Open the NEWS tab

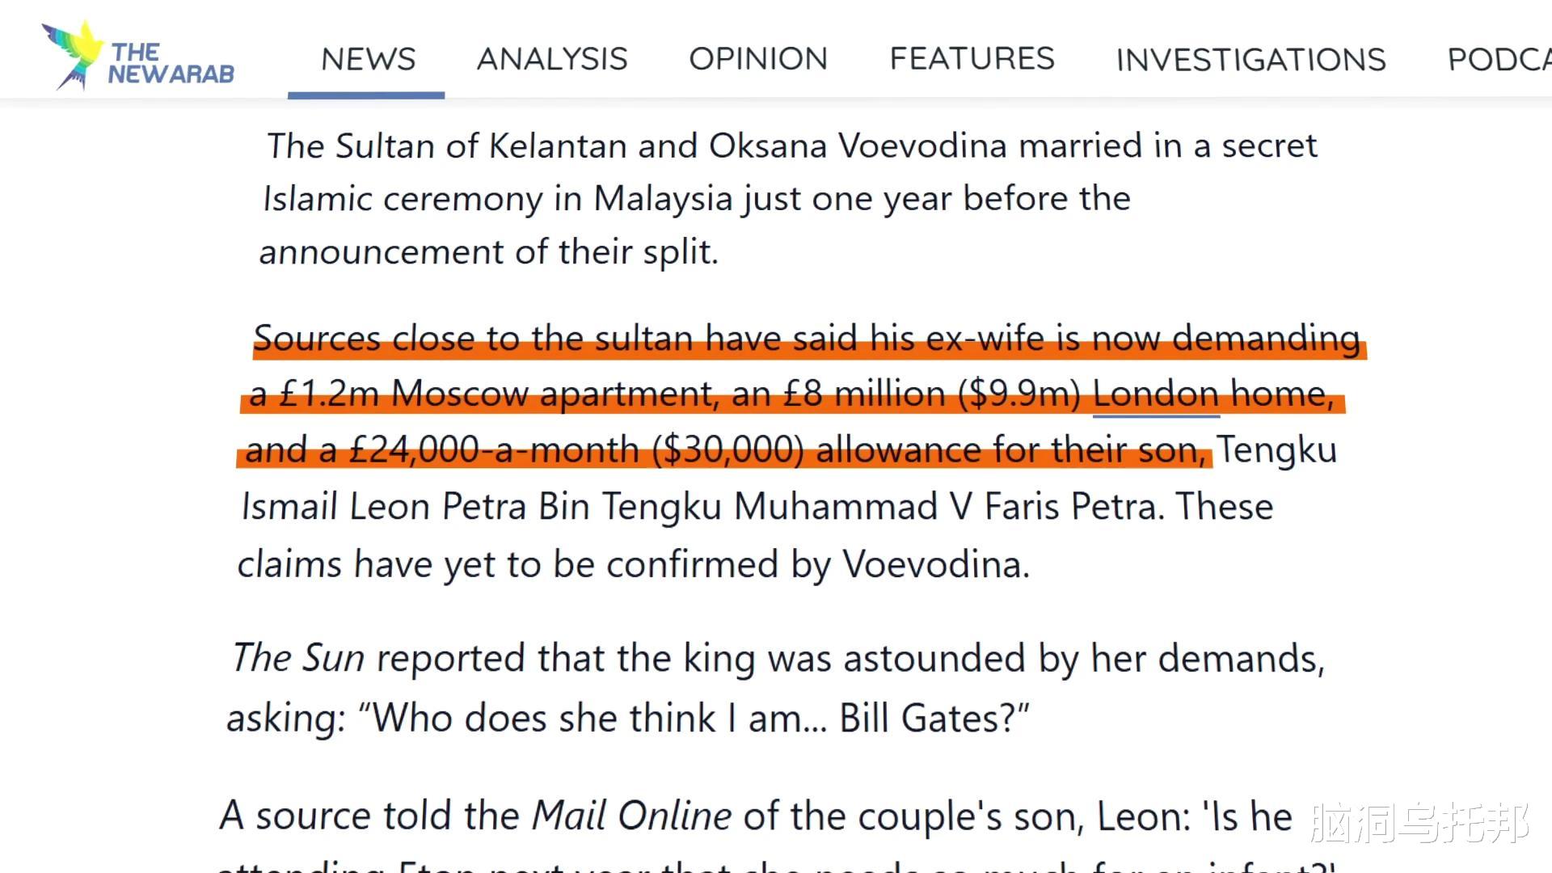[368, 59]
